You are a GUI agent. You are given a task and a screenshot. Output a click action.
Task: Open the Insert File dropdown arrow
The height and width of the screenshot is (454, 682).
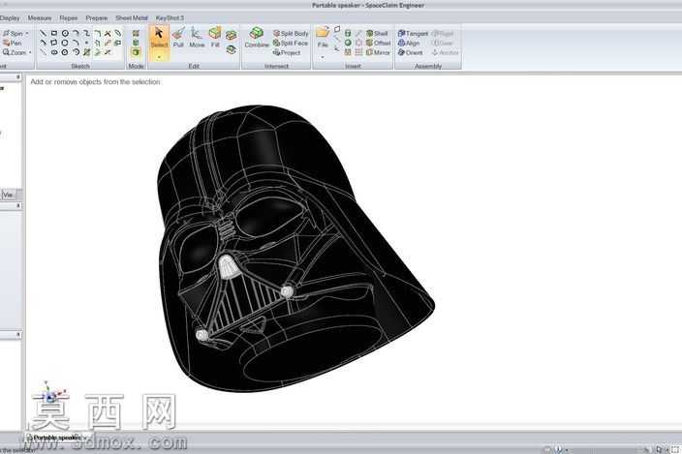click(323, 56)
